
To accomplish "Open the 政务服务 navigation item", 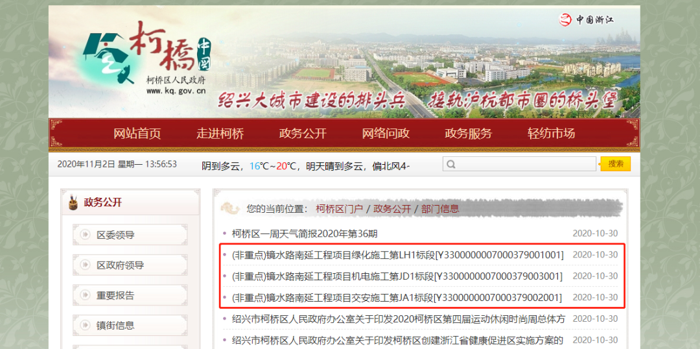I will point(469,133).
